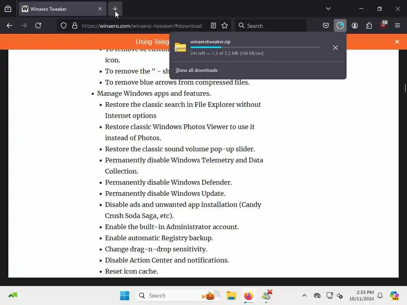The image size is (407, 305).
Task: Reload the current page
Action: pos(38,25)
